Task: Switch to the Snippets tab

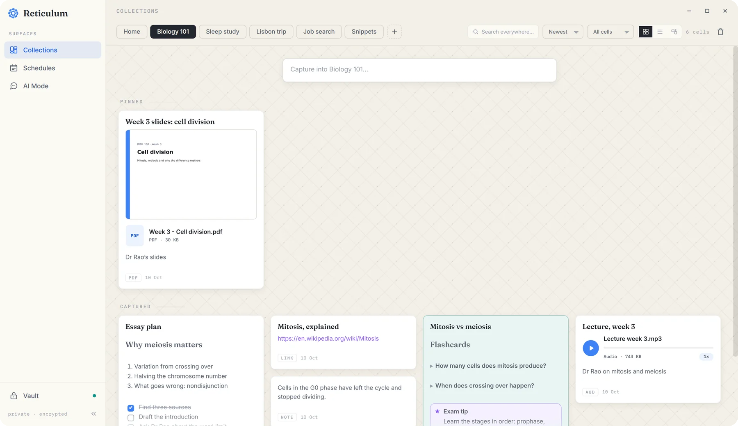Action: pos(364,32)
